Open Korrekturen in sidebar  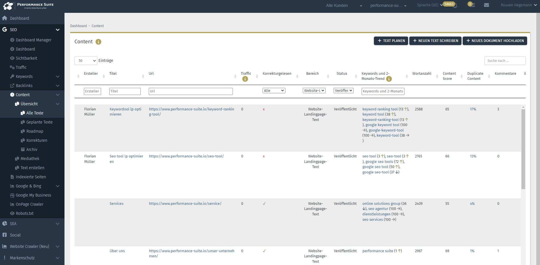tap(37, 140)
